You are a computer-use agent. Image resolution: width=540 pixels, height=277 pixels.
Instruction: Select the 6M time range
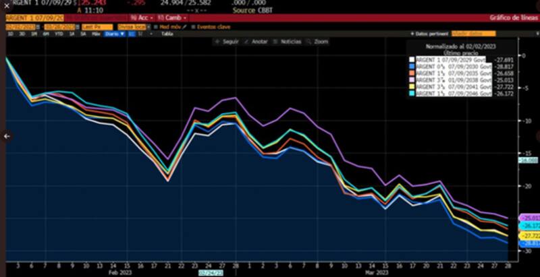pyautogui.click(x=45, y=33)
